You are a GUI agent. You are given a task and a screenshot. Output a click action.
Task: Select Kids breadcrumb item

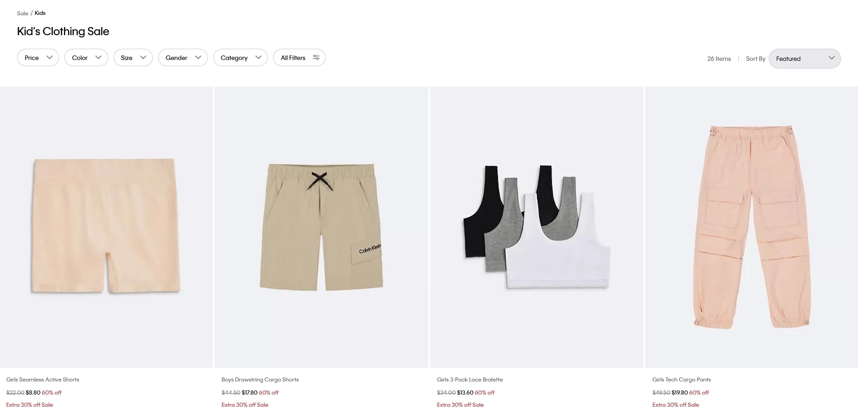click(40, 13)
